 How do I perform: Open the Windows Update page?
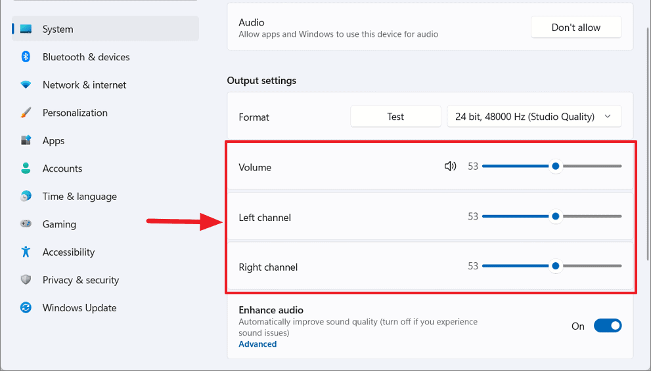pyautogui.click(x=79, y=308)
